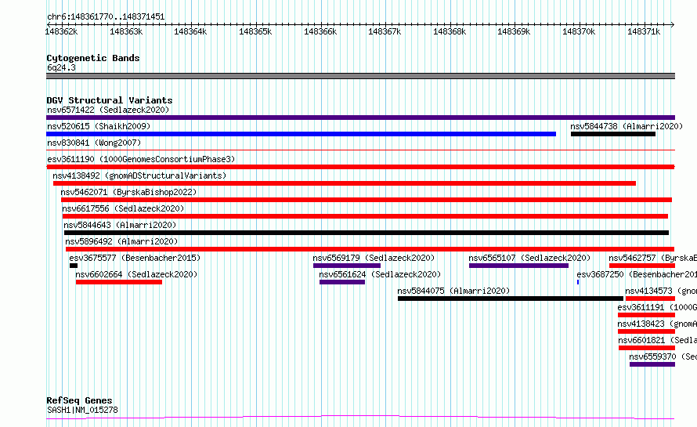This screenshot has height=427, width=697.
Task: Click the black nsv5844738 variant bar
Action: 613,134
